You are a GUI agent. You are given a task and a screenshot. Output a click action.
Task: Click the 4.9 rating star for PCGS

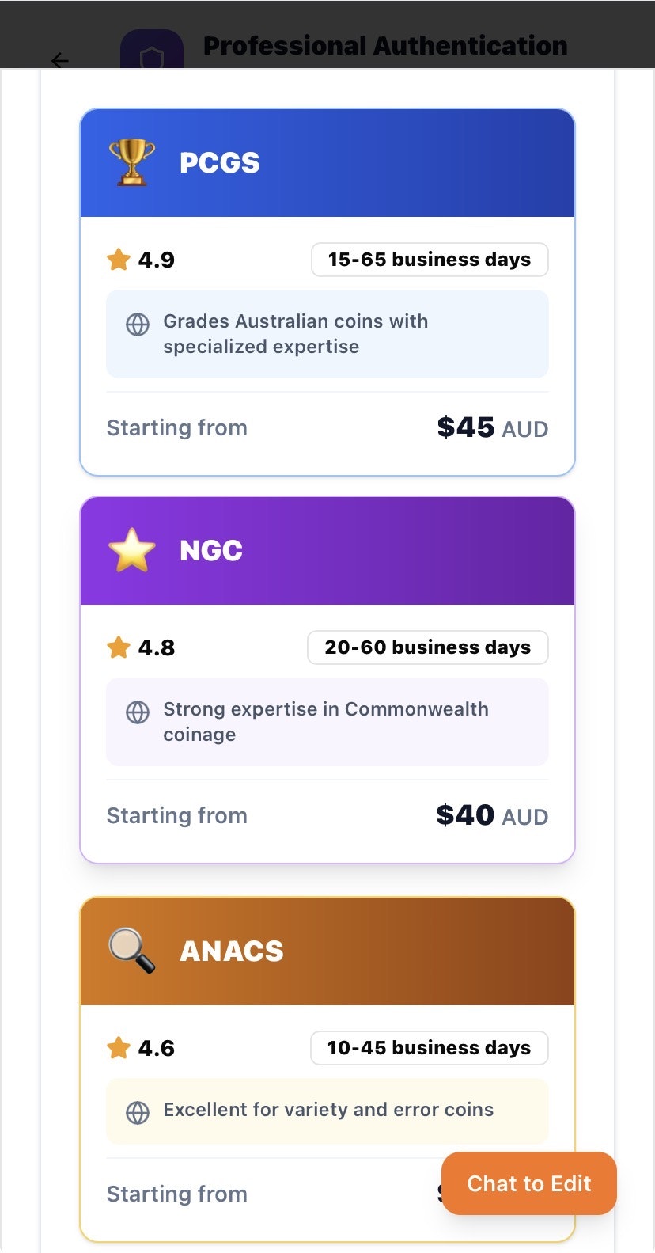pos(119,260)
